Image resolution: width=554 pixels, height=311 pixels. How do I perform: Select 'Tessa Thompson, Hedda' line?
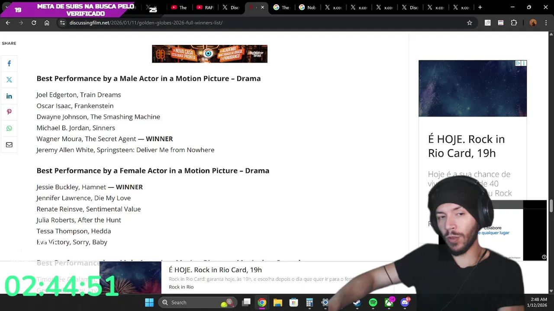pyautogui.click(x=74, y=231)
